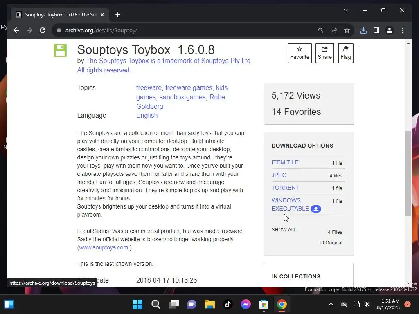
Task: Click the scrollbar down arrow
Action: pos(408,283)
